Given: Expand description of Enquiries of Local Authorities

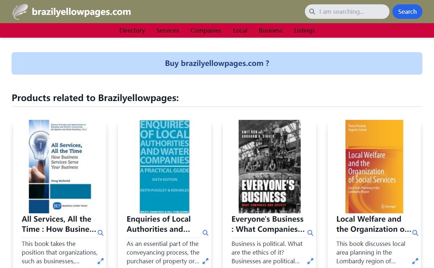Looking at the screenshot, I should click(x=205, y=261).
